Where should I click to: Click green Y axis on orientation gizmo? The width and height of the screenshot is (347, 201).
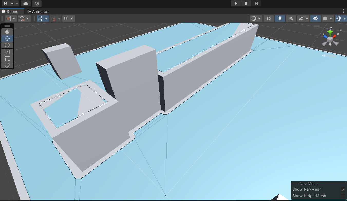pyautogui.click(x=330, y=33)
